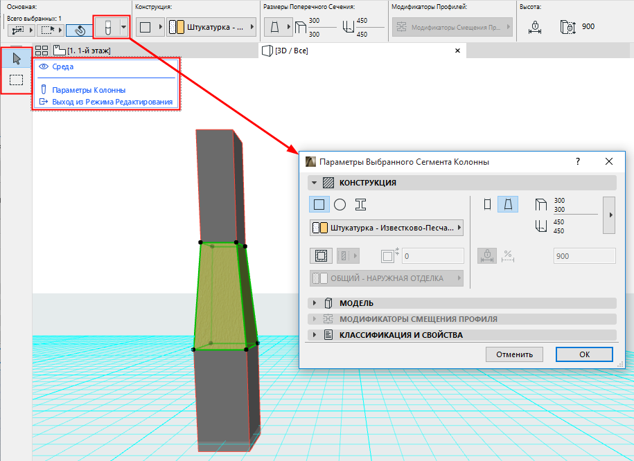Click the 900 height value in Info Box
Screen dimensions: 634x461
[588, 27]
